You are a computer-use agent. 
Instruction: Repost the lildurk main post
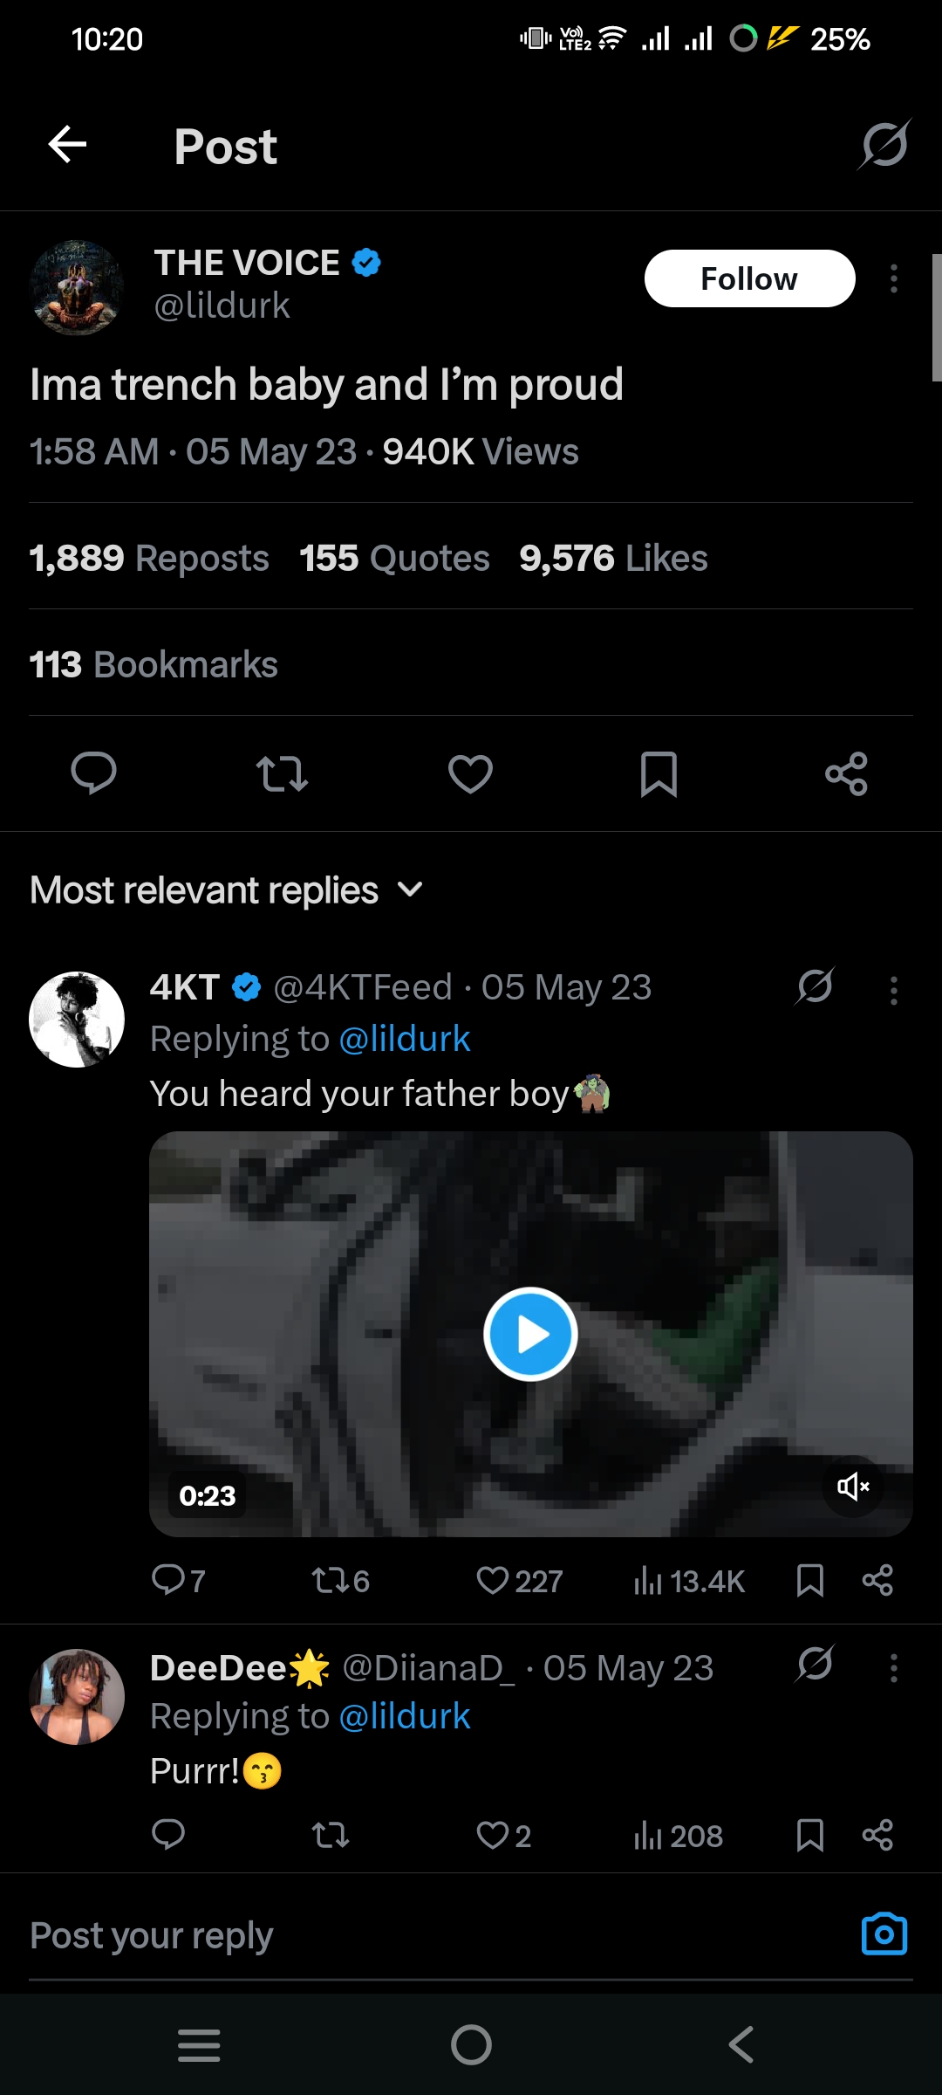pyautogui.click(x=282, y=773)
